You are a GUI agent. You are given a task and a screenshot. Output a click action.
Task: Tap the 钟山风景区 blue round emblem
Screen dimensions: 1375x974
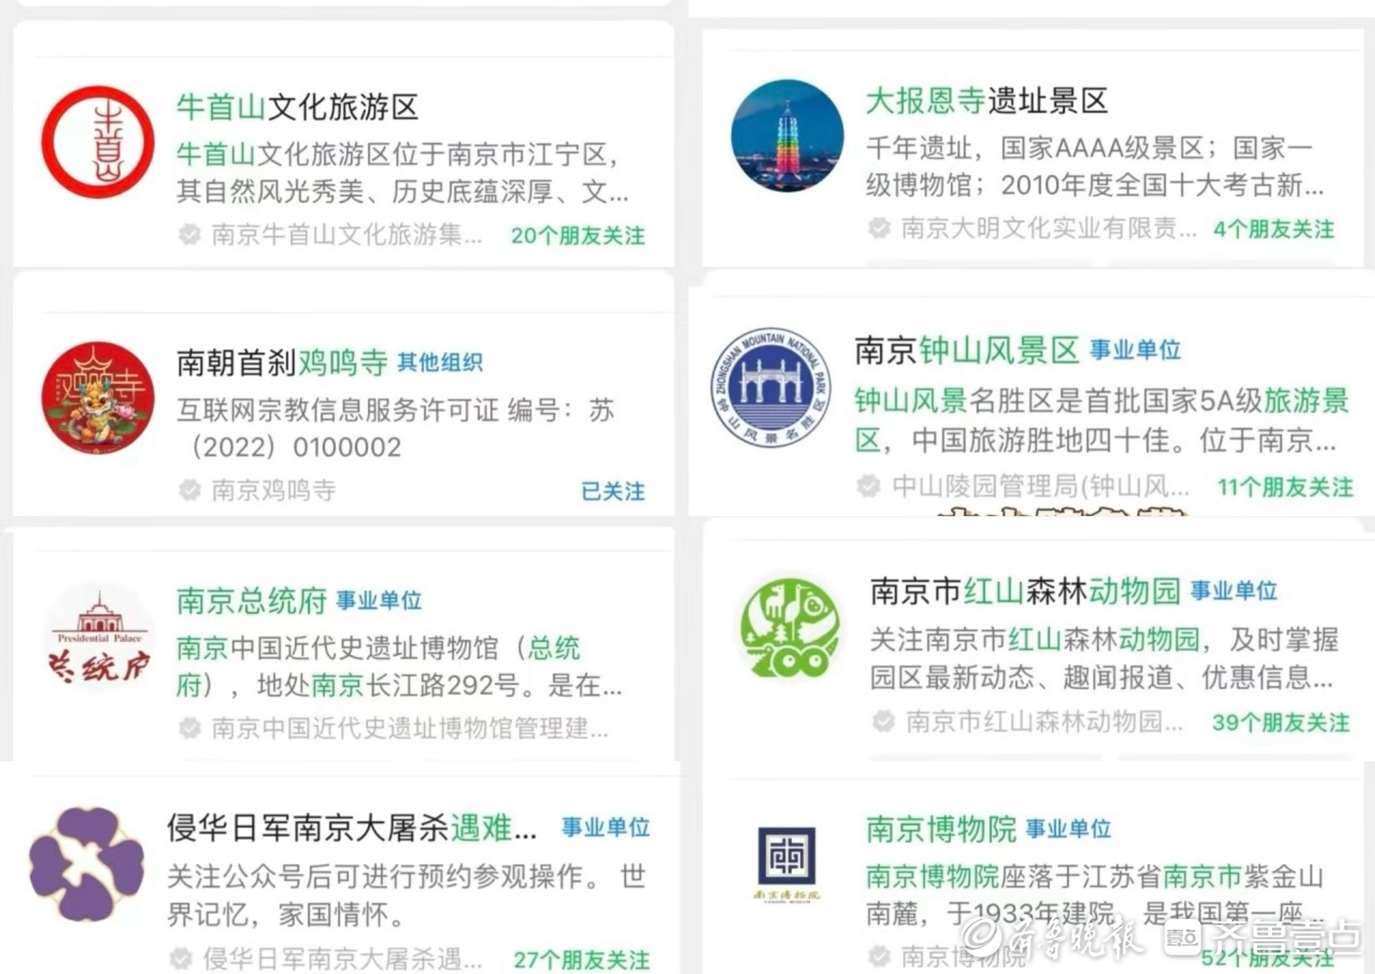click(x=771, y=387)
